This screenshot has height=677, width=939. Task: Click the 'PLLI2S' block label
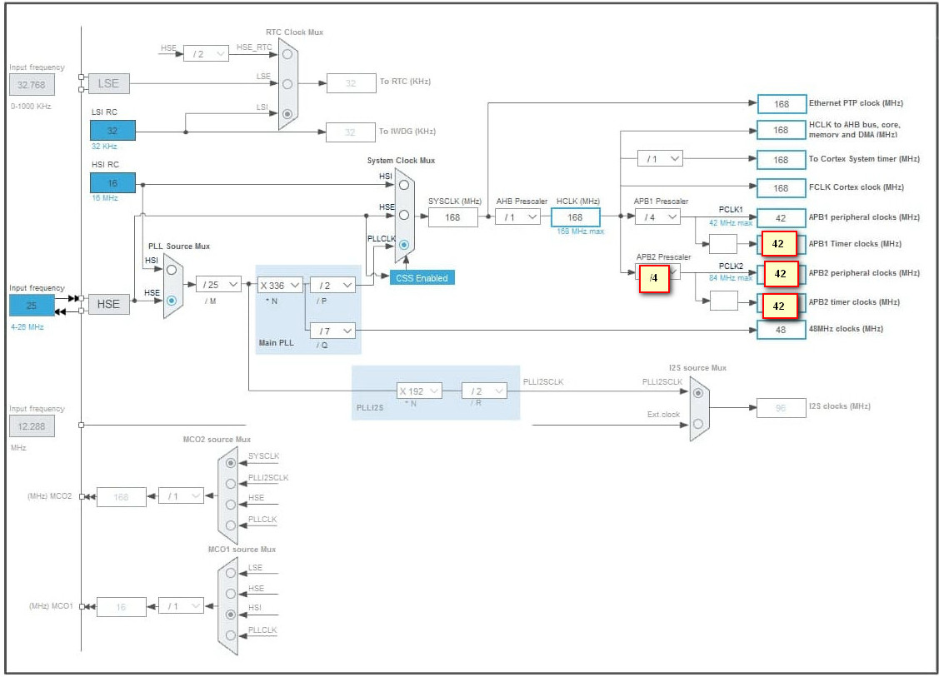tap(369, 407)
